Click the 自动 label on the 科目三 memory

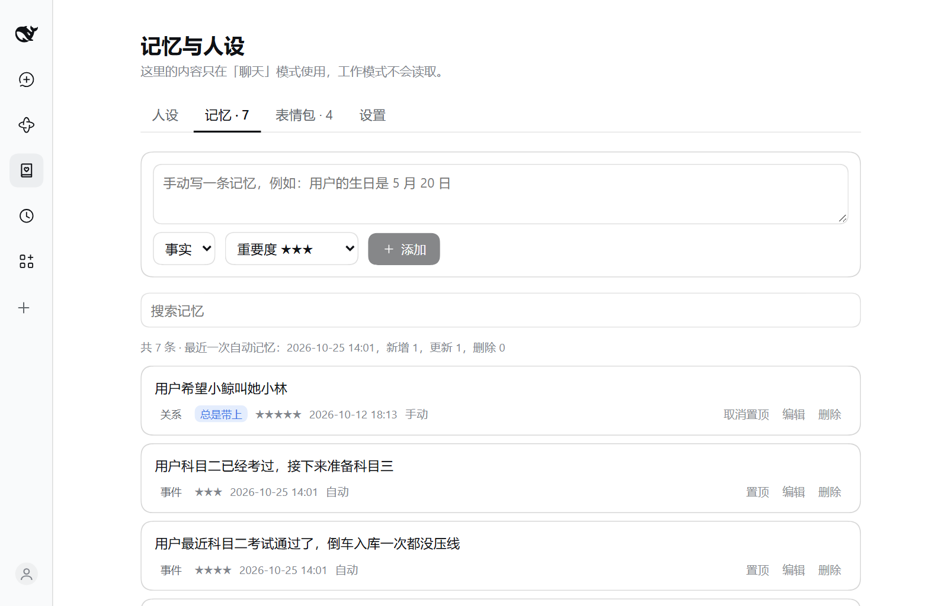pyautogui.click(x=338, y=492)
